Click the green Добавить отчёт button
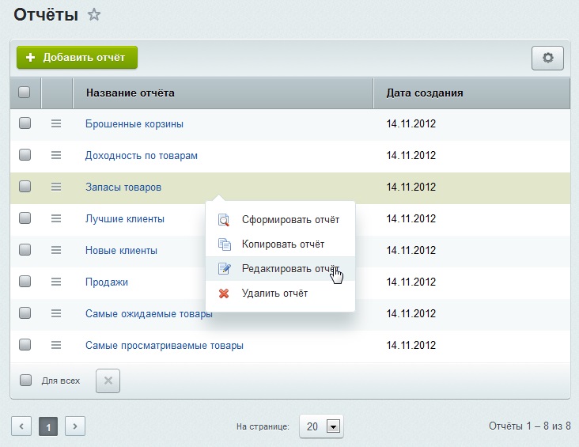 [x=78, y=58]
